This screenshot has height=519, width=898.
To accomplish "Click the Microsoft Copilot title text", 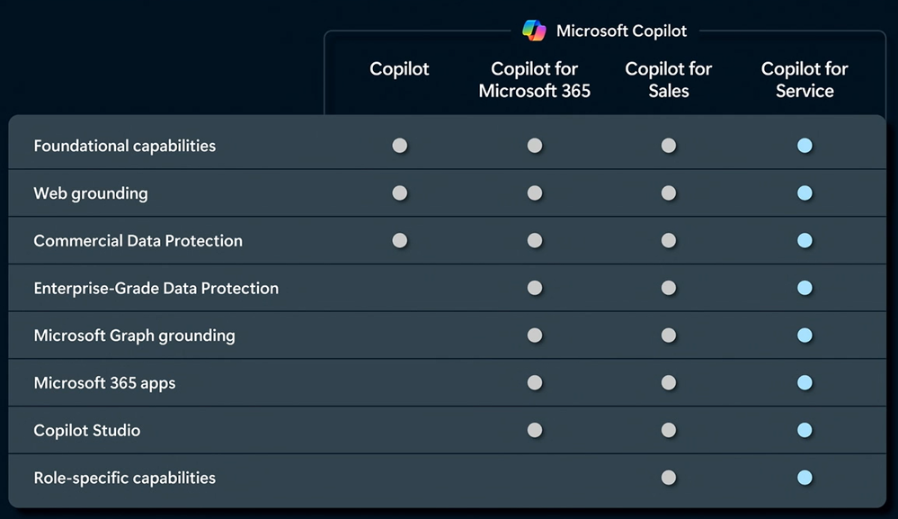I will (x=621, y=31).
